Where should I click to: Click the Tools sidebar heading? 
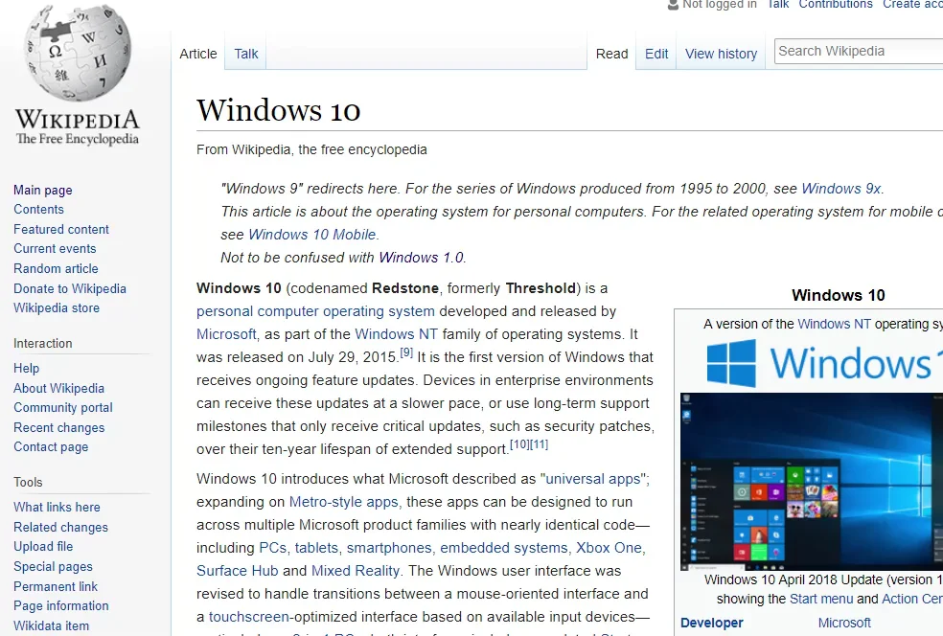coord(28,482)
